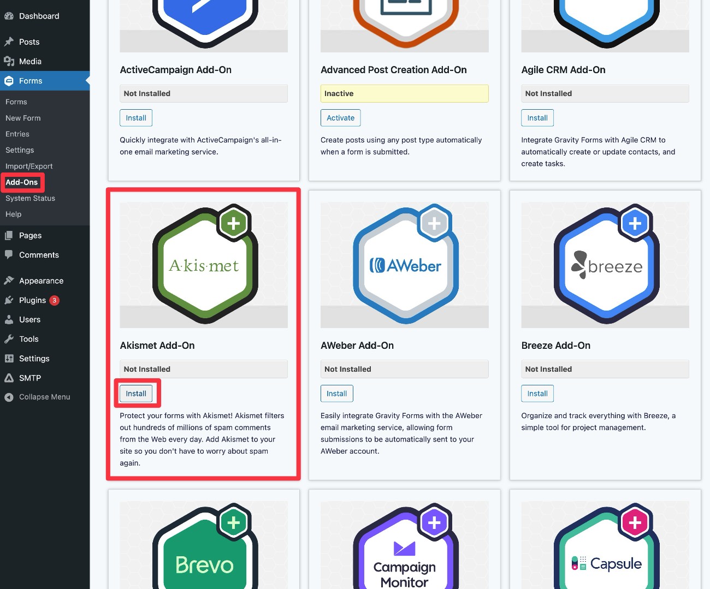The image size is (710, 589).
Task: Open the Dashboard sidebar icon
Action: [x=9, y=16]
